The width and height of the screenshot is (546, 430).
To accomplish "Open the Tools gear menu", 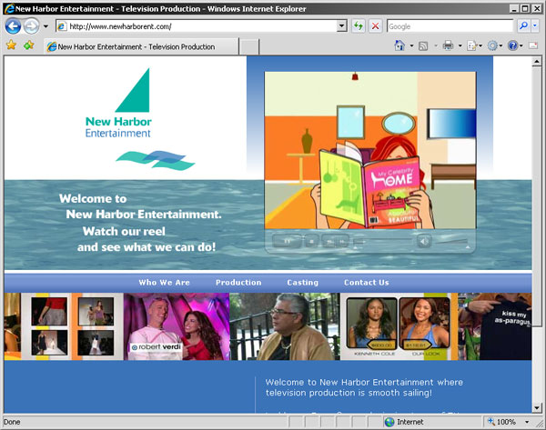I will pyautogui.click(x=492, y=45).
